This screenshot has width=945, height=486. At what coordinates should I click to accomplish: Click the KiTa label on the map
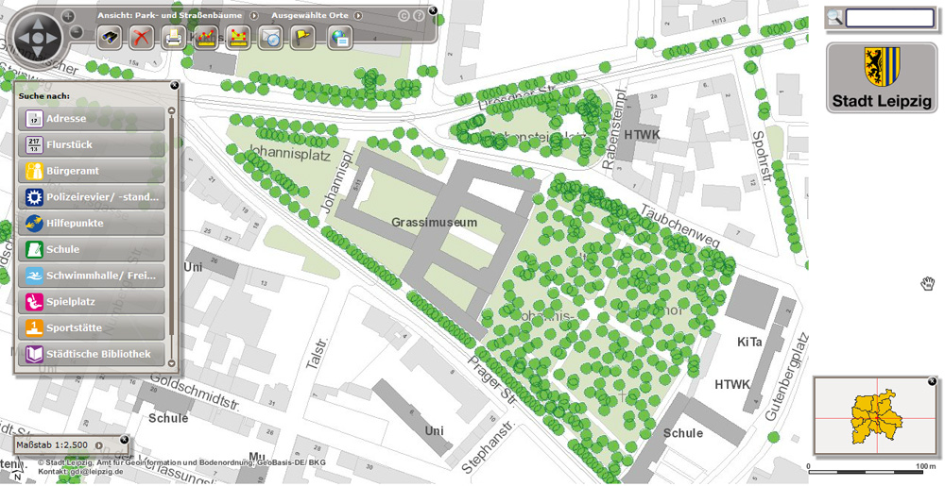coord(749,343)
